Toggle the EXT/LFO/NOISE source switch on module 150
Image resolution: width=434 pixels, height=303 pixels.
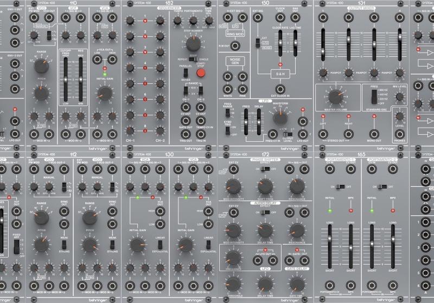(x=258, y=43)
